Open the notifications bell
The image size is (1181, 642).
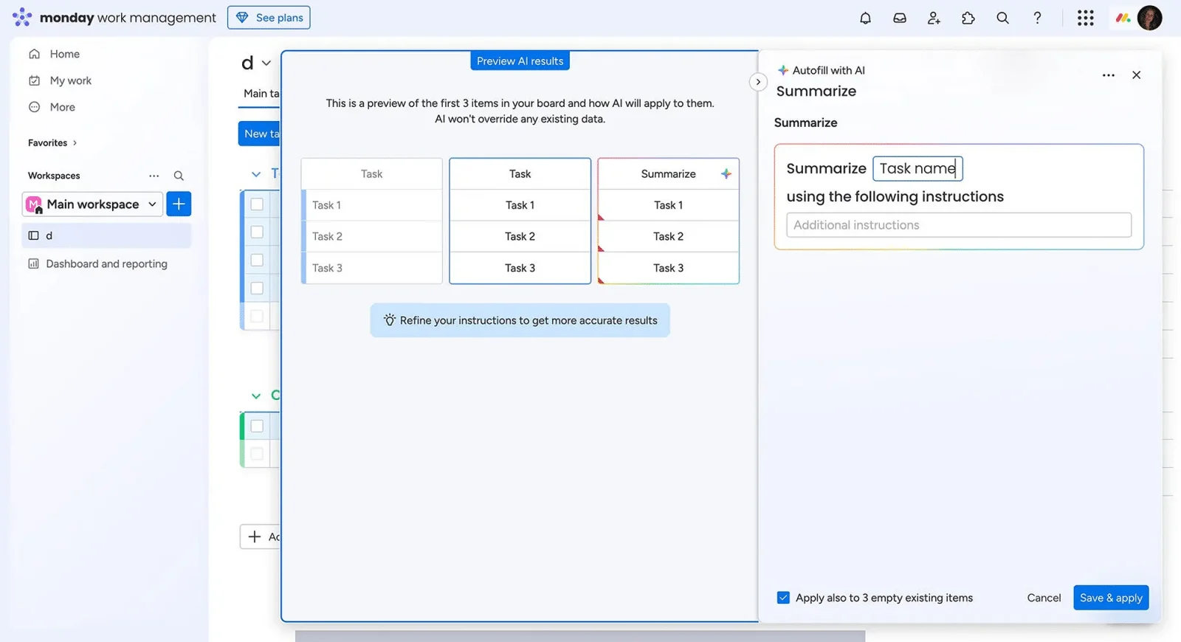click(865, 18)
